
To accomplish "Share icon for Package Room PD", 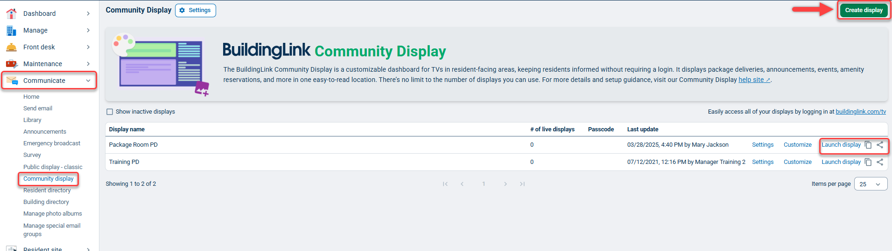I will pyautogui.click(x=880, y=145).
